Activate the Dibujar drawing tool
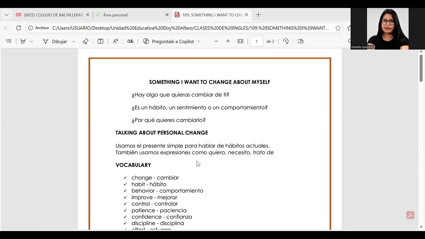 point(55,41)
